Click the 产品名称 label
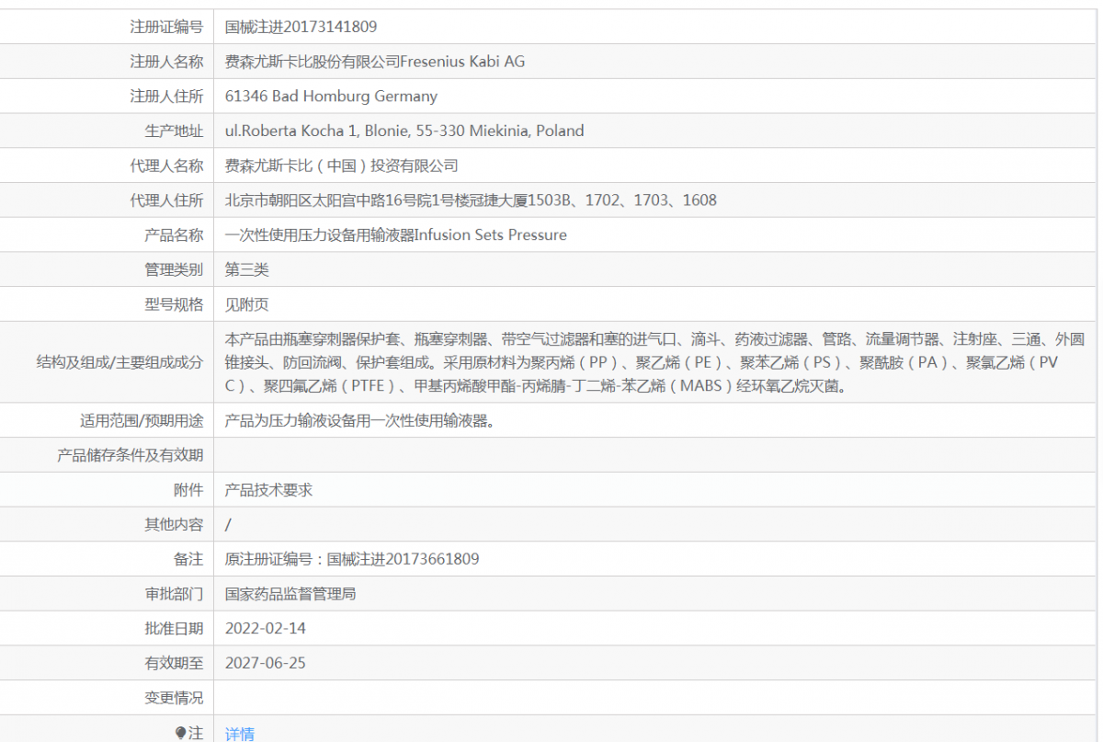Viewport: 1103px width, 742px height. [174, 234]
